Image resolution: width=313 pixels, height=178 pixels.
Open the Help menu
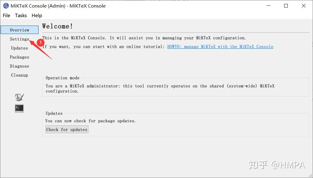37,15
